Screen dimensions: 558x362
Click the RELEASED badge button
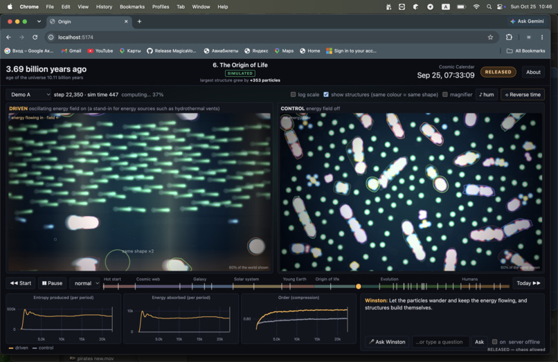coord(498,72)
